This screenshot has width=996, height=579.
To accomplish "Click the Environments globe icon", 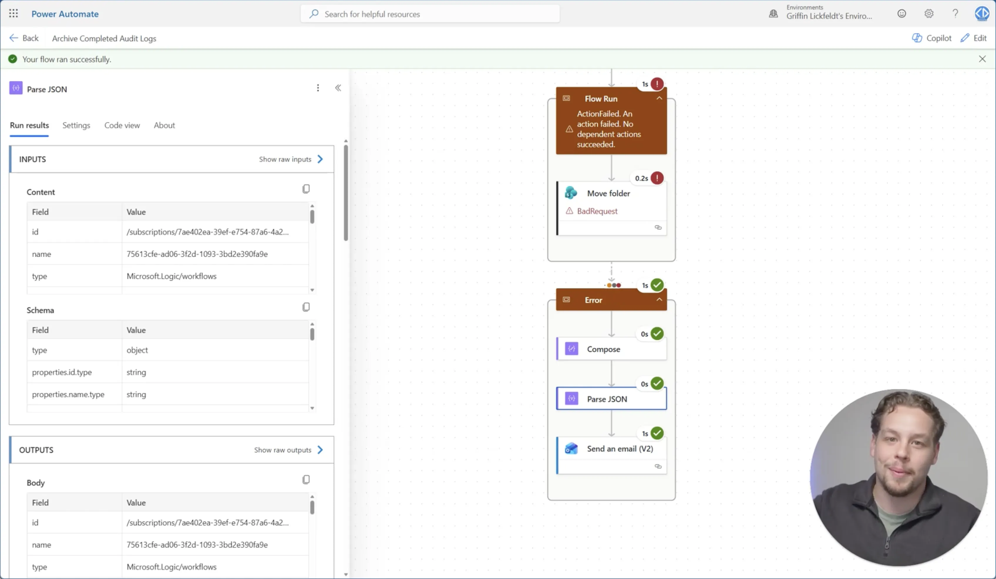I will pos(773,14).
